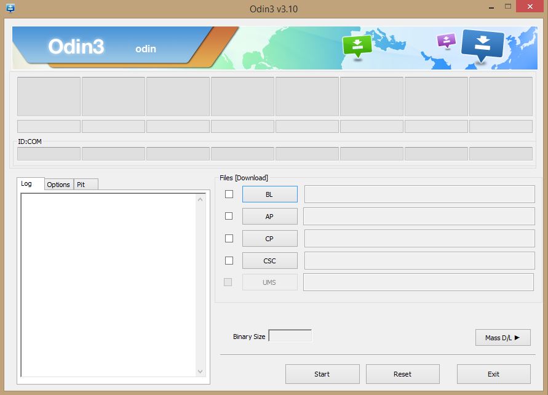Click the disabled UMS checkbox

(228, 282)
